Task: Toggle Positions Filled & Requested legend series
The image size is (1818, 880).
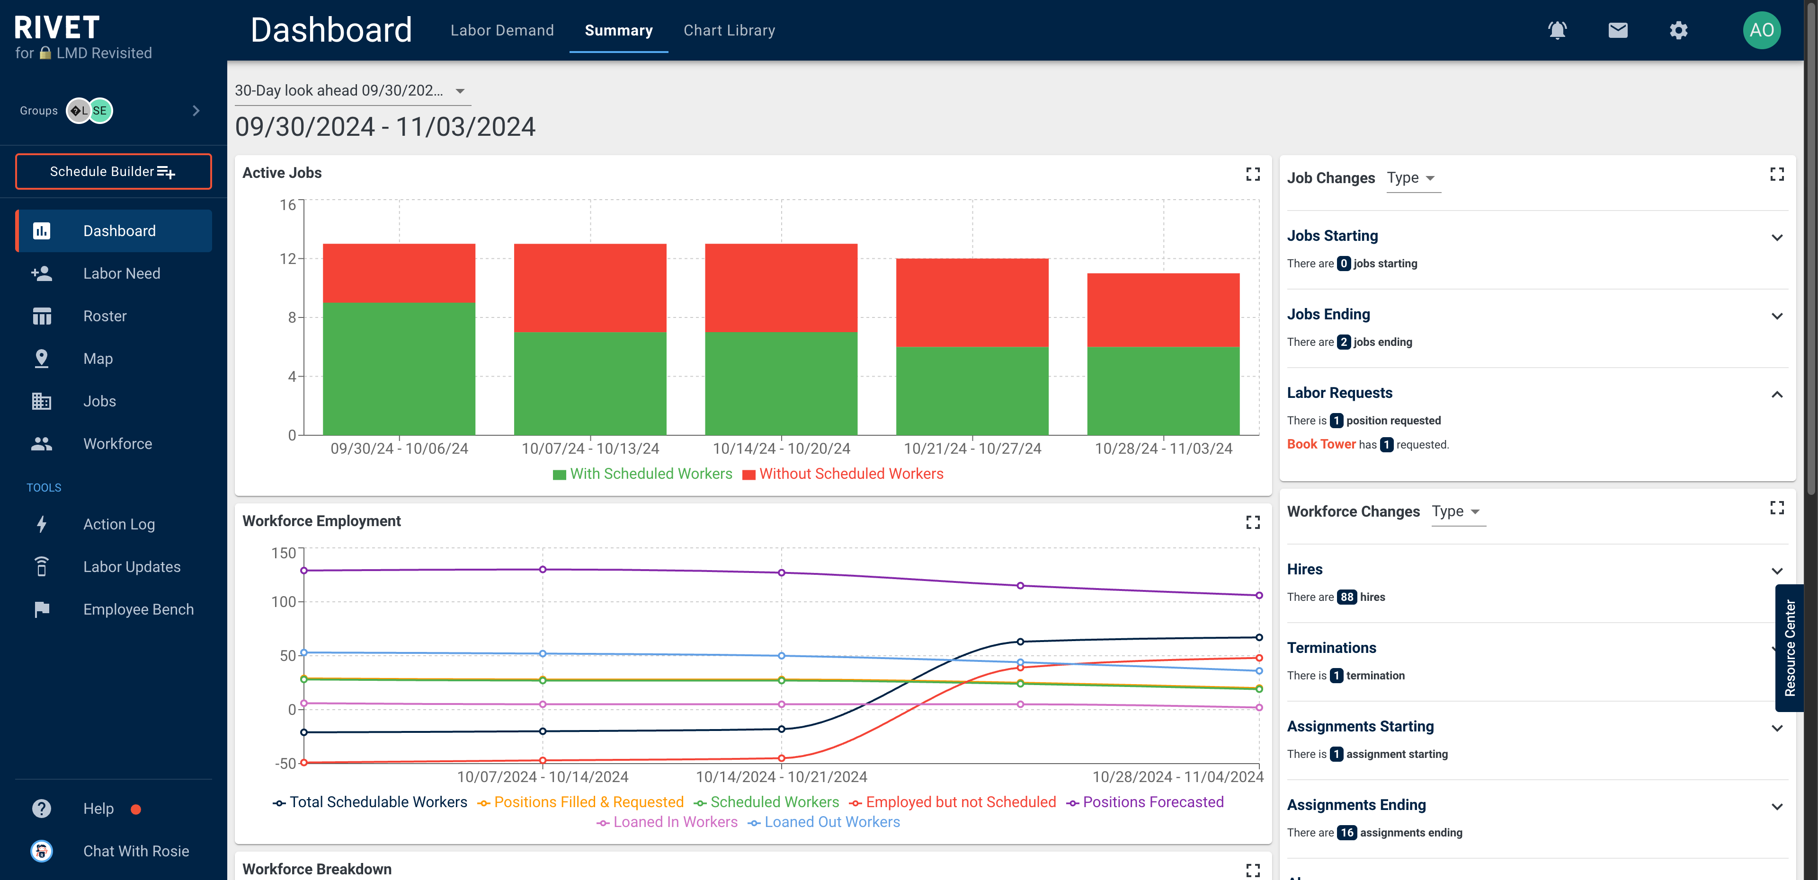Action: coord(580,802)
